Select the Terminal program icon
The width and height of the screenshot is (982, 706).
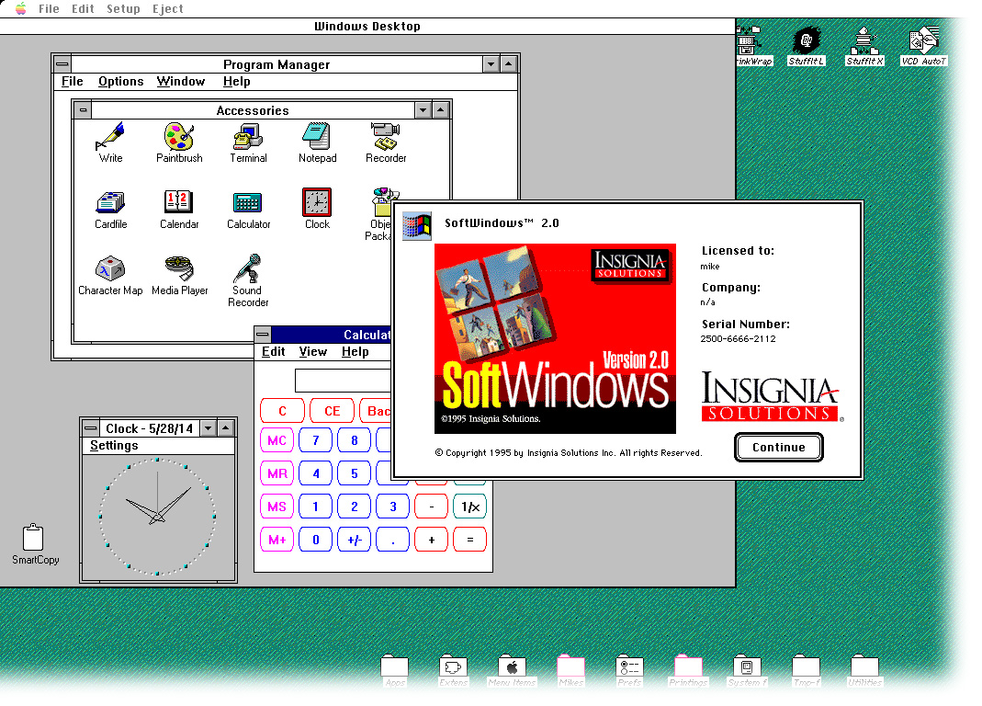click(248, 137)
